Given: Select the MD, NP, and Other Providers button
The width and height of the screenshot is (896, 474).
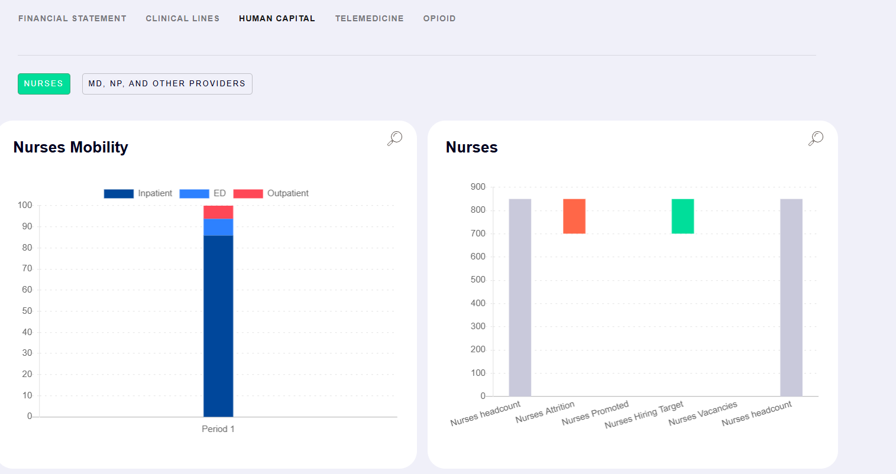Looking at the screenshot, I should [167, 83].
